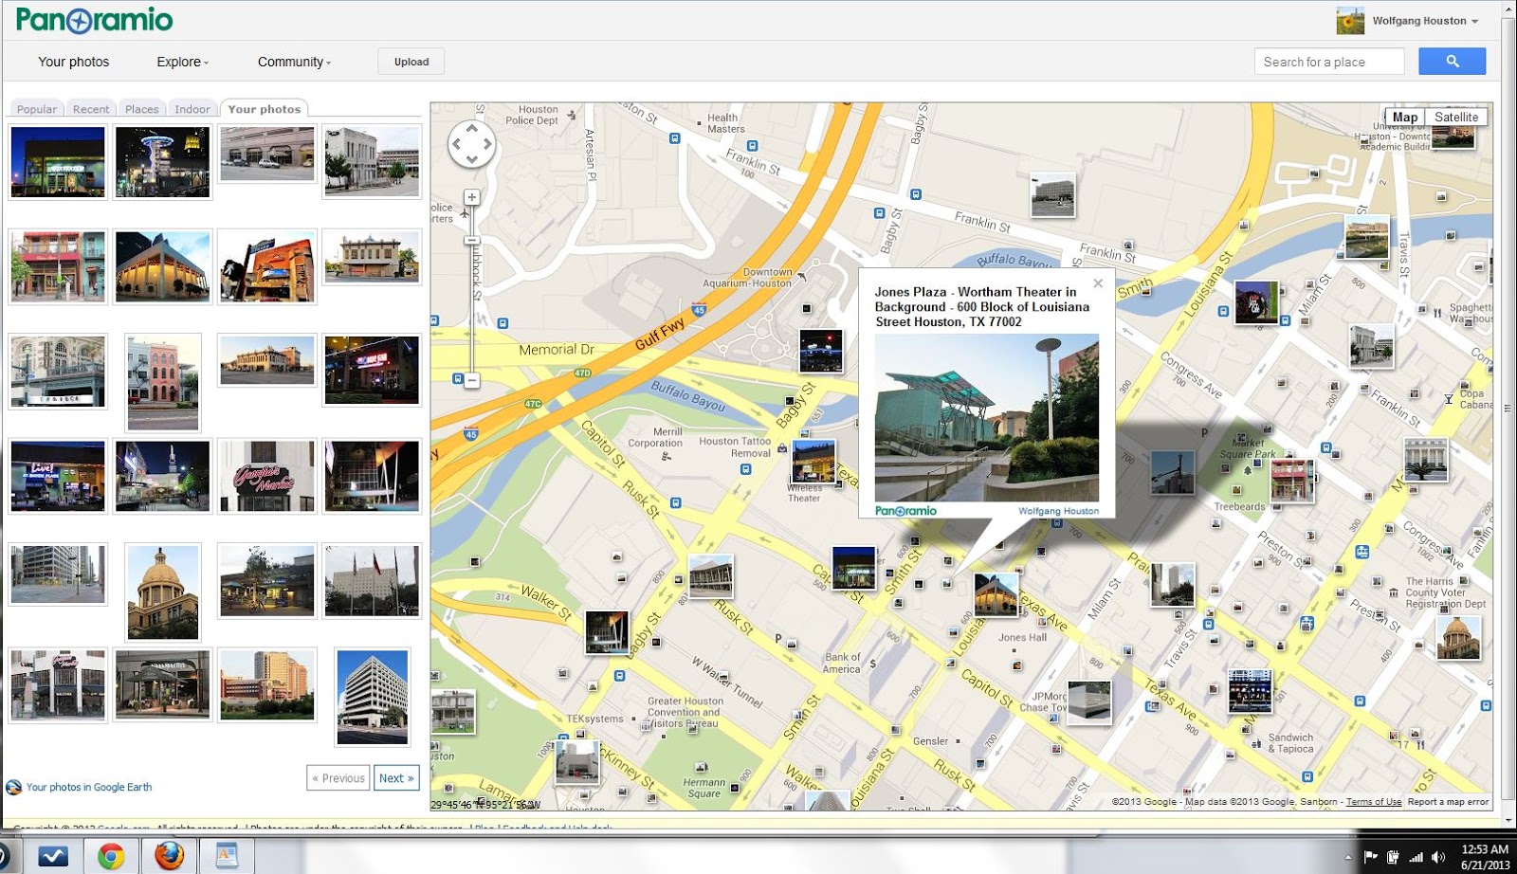Click the sunflower user avatar
The image size is (1517, 874).
tap(1350, 21)
